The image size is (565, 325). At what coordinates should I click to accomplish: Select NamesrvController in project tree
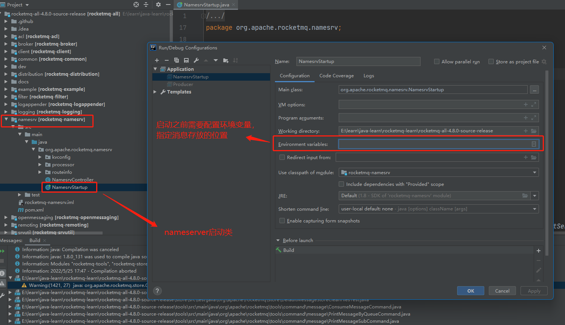tap(73, 179)
